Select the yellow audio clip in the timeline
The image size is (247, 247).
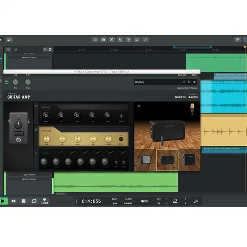[224, 130]
